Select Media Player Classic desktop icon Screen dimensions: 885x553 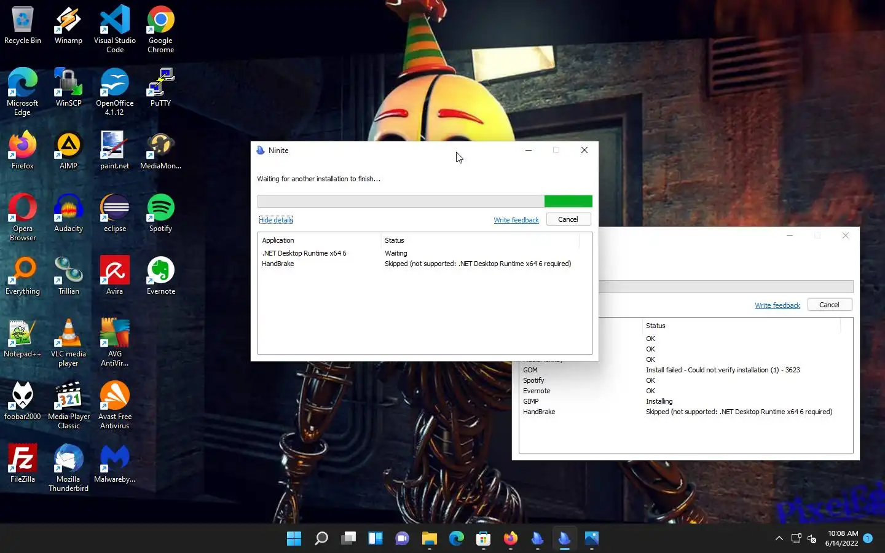click(68, 405)
